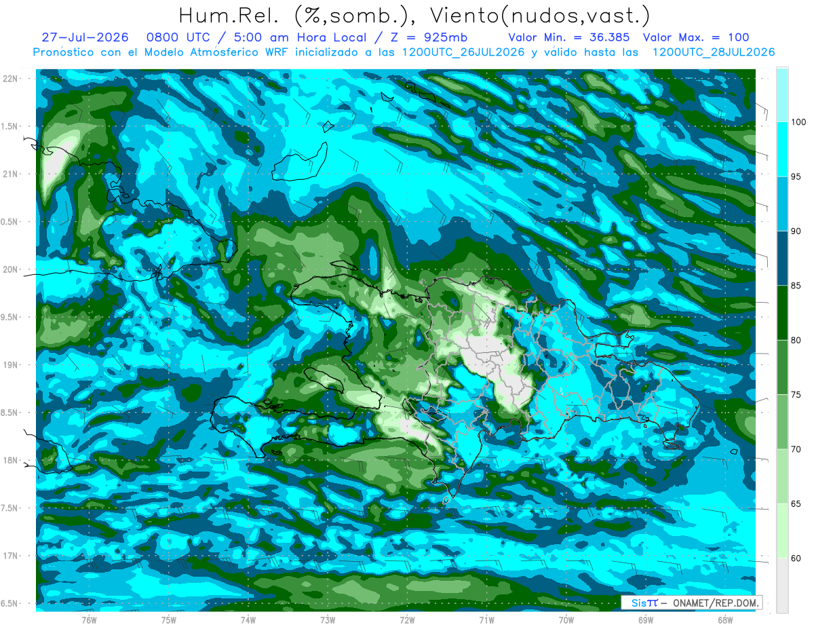Click the longitude axis label '72W'
Viewport: 814px width, 629px height.
[407, 620]
